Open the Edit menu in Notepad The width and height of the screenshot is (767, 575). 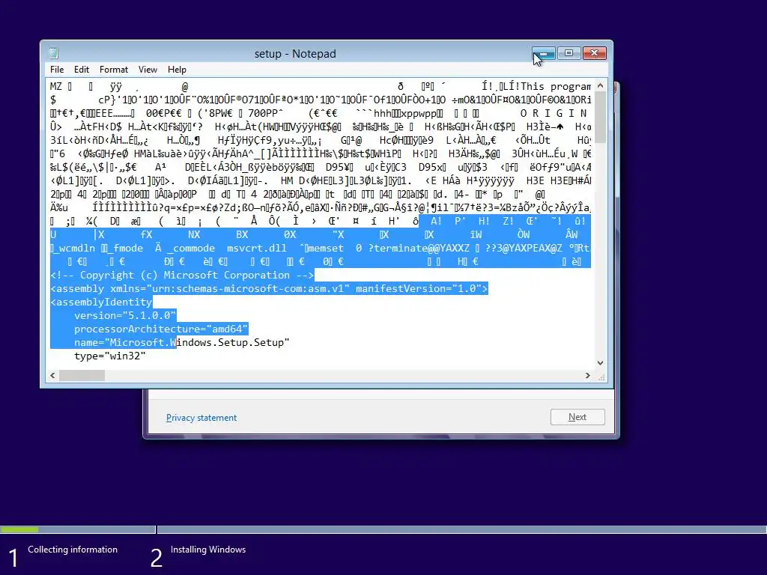coord(81,70)
